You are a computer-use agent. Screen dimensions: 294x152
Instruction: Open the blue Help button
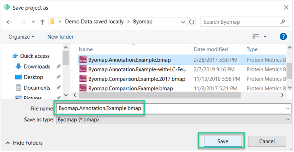(x=283, y=37)
